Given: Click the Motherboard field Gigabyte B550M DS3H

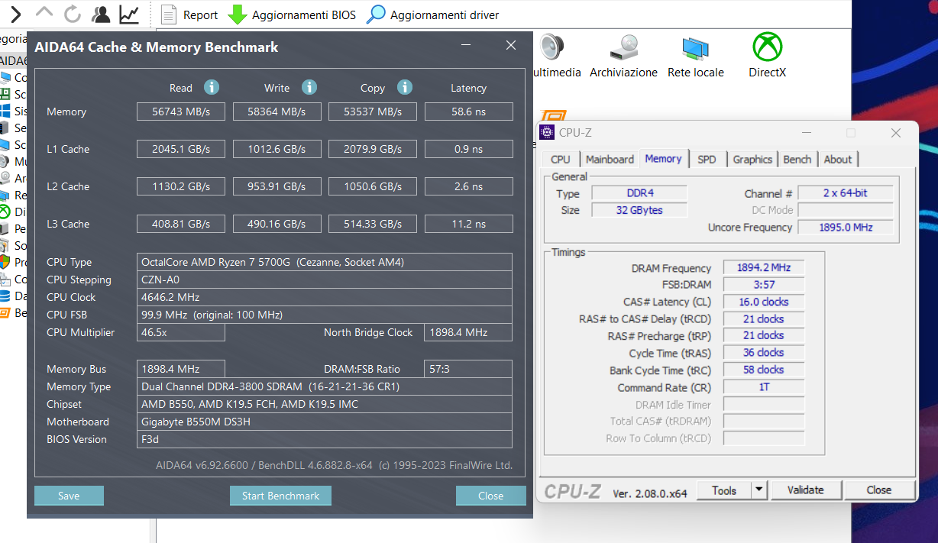Looking at the screenshot, I should tap(325, 422).
